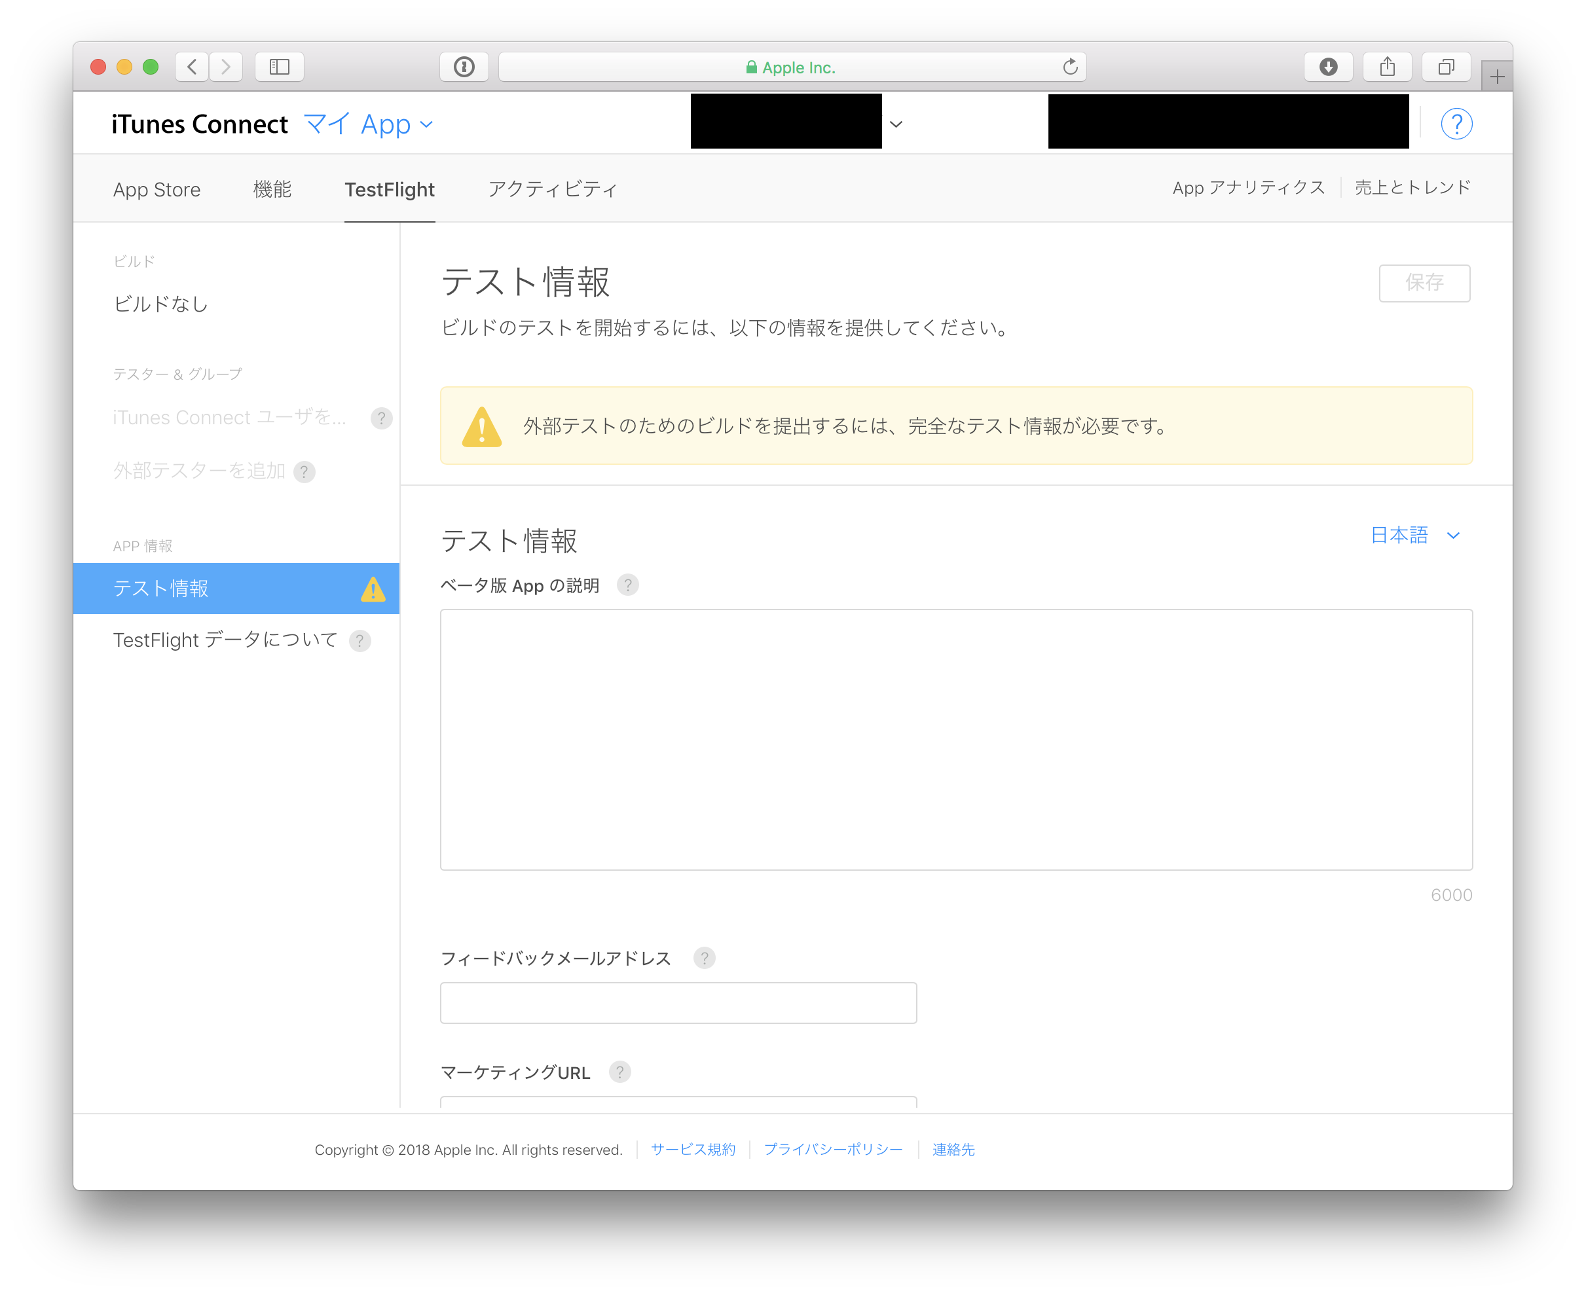
Task: Open the iTunes Connect help icon
Action: tap(1456, 124)
